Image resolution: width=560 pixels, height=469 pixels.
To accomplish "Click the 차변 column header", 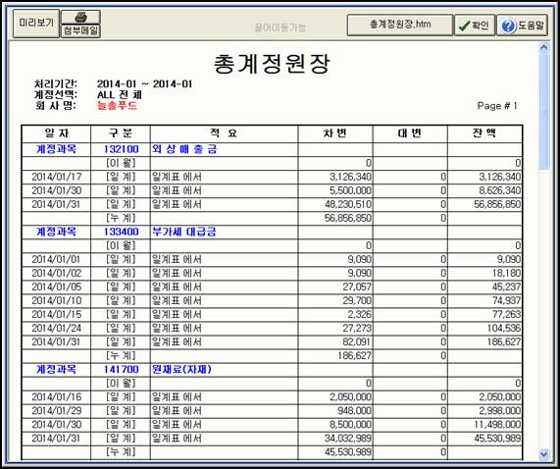I will point(335,133).
